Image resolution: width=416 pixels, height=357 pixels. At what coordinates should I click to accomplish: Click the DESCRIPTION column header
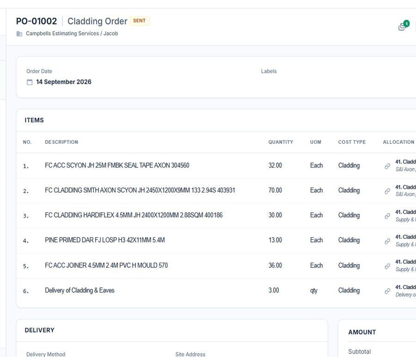coord(61,142)
